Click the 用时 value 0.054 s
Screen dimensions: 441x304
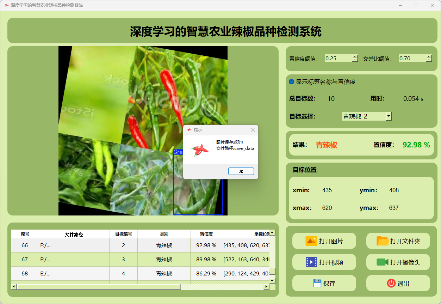coord(413,99)
